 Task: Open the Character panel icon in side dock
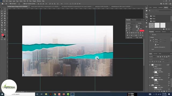point(146,21)
